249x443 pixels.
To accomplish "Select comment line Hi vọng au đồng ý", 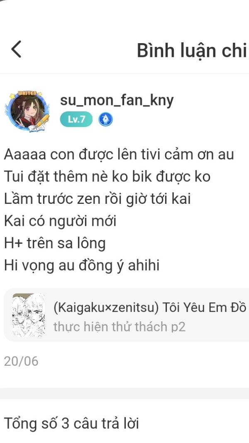I will [82, 266].
